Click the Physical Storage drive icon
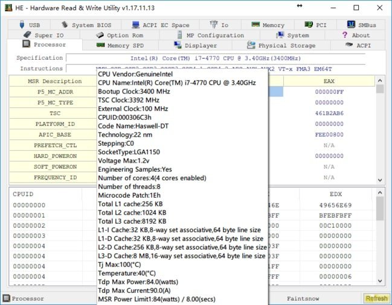Viewport: 392px width, 305px height. point(252,45)
